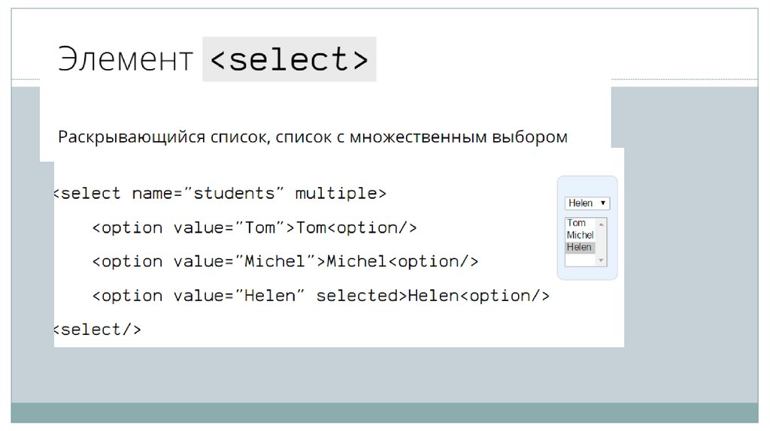Click the list box scroll down arrow
770x431 pixels.
pos(601,260)
